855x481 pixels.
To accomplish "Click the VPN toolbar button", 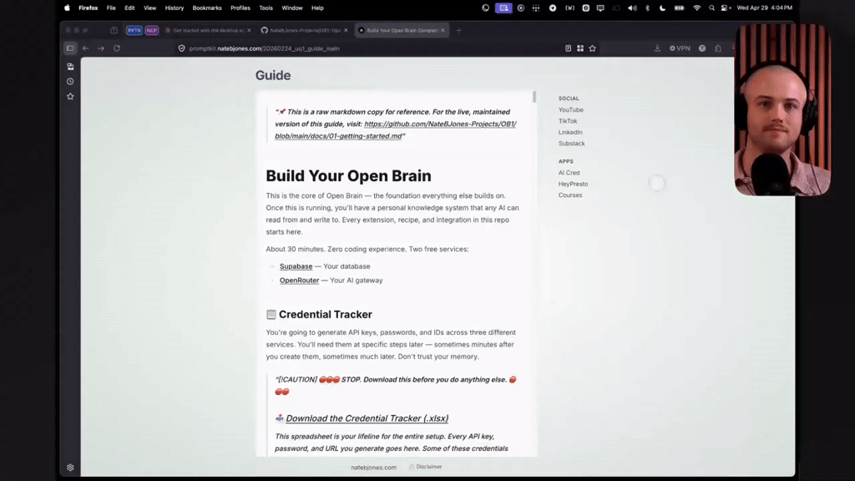I will click(x=680, y=48).
